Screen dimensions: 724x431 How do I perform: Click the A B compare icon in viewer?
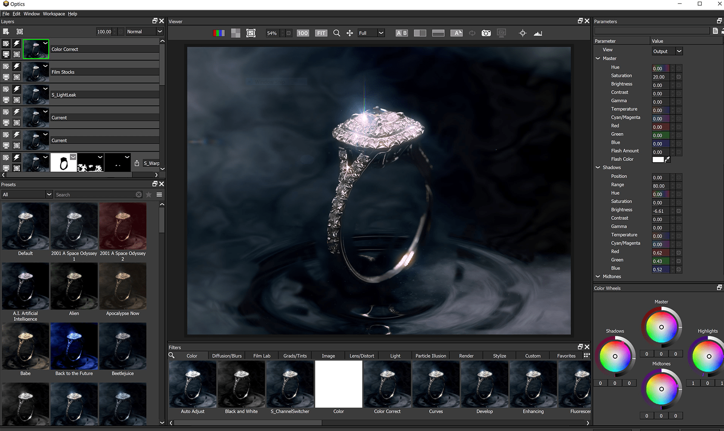pyautogui.click(x=401, y=33)
